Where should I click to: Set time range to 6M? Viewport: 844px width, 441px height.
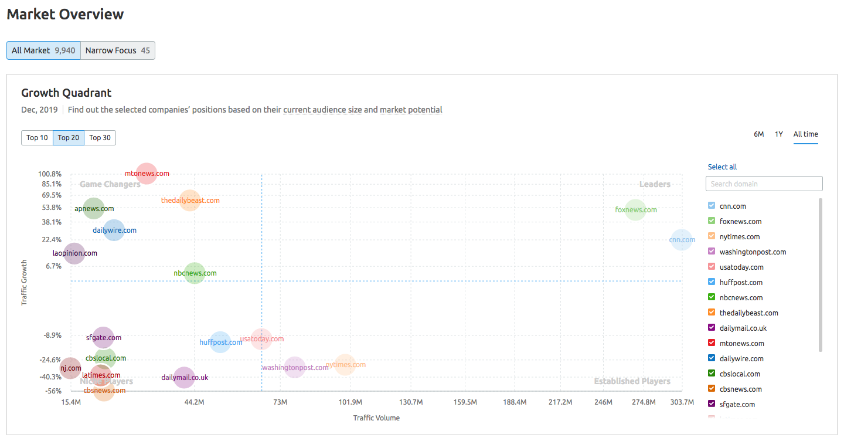759,134
